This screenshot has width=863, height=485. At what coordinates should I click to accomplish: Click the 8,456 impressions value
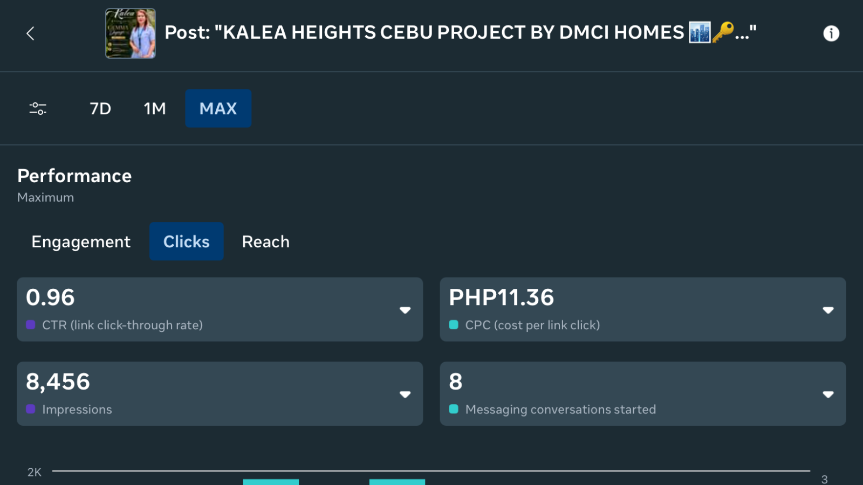click(x=58, y=382)
